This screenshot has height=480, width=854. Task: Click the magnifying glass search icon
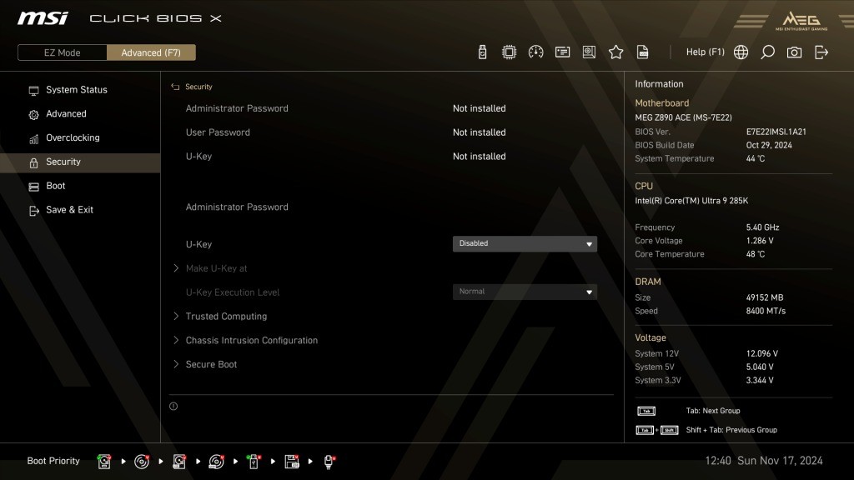pos(767,52)
